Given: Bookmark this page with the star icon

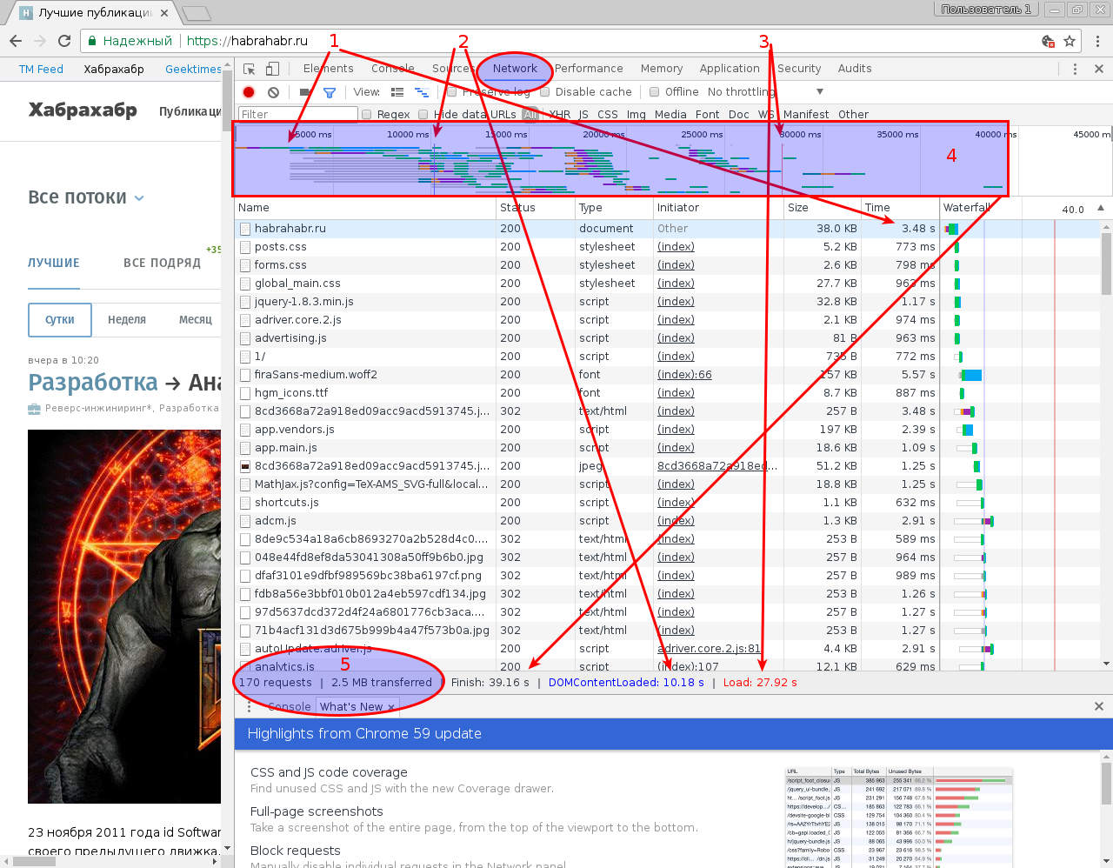Looking at the screenshot, I should [x=1070, y=41].
